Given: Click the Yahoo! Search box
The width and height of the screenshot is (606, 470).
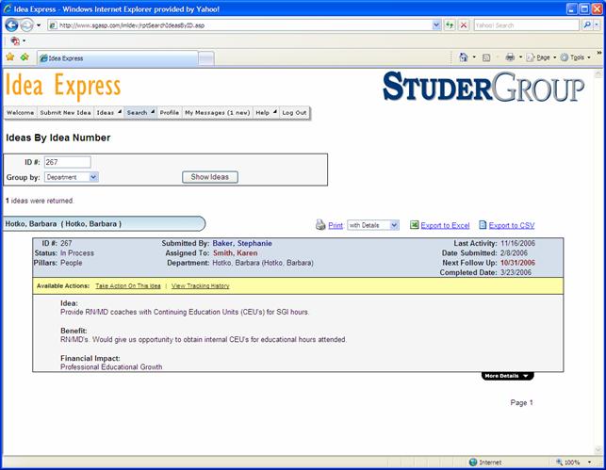Looking at the screenshot, I should pyautogui.click(x=527, y=25).
